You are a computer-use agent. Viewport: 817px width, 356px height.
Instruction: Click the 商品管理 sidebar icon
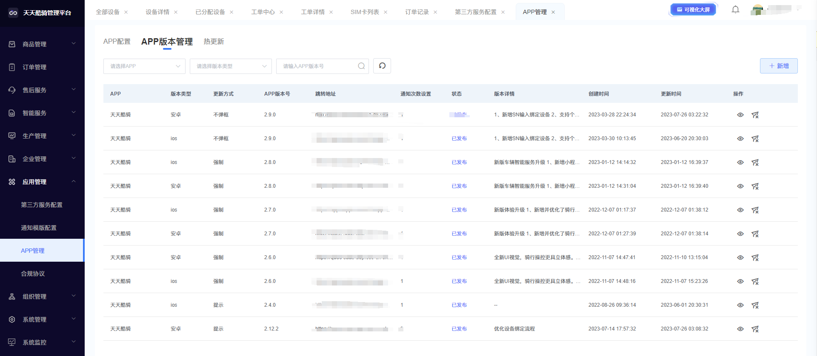(x=12, y=44)
